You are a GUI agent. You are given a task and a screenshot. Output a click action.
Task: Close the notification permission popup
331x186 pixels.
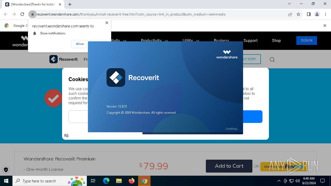[x=107, y=23]
